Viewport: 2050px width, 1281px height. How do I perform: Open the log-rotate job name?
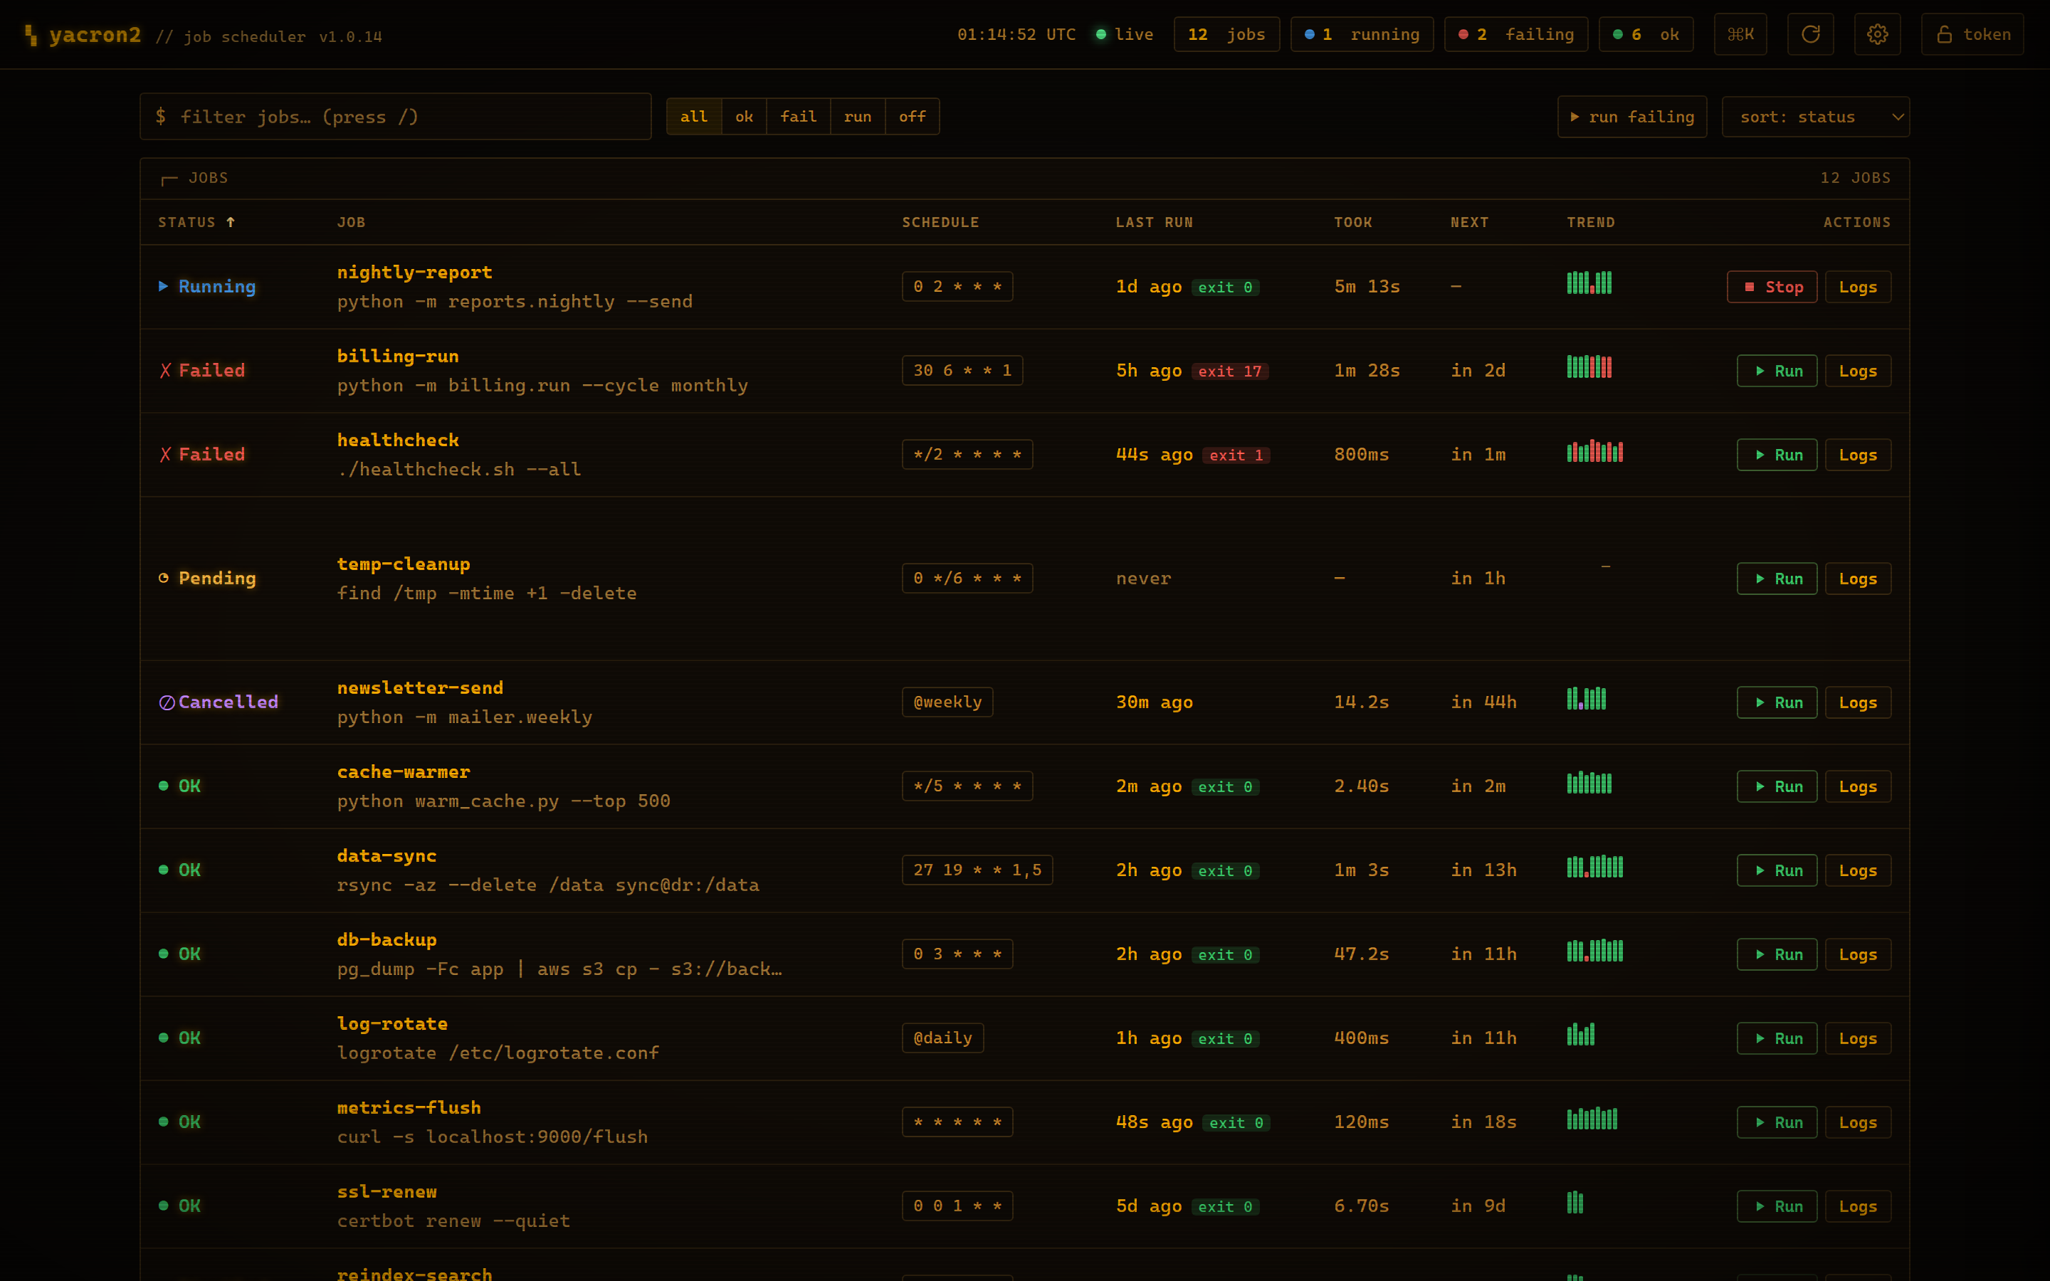click(x=392, y=1023)
